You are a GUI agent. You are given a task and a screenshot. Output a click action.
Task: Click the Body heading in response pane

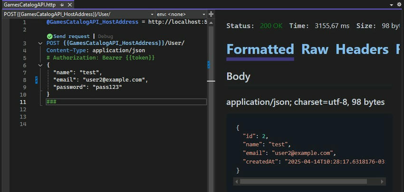238,77
